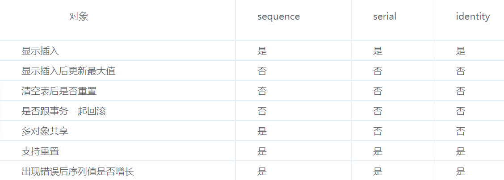Viewport: 504px width, 180px height.
Task: Click sequence value in 多对象共享 row
Action: click(262, 131)
